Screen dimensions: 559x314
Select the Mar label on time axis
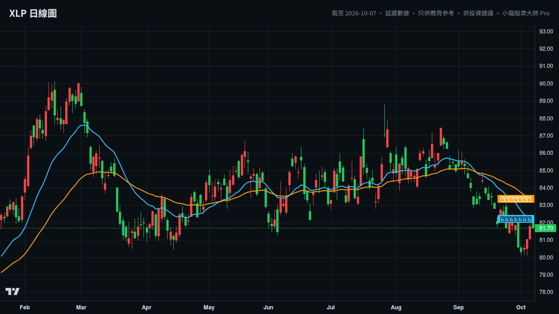pos(81,307)
